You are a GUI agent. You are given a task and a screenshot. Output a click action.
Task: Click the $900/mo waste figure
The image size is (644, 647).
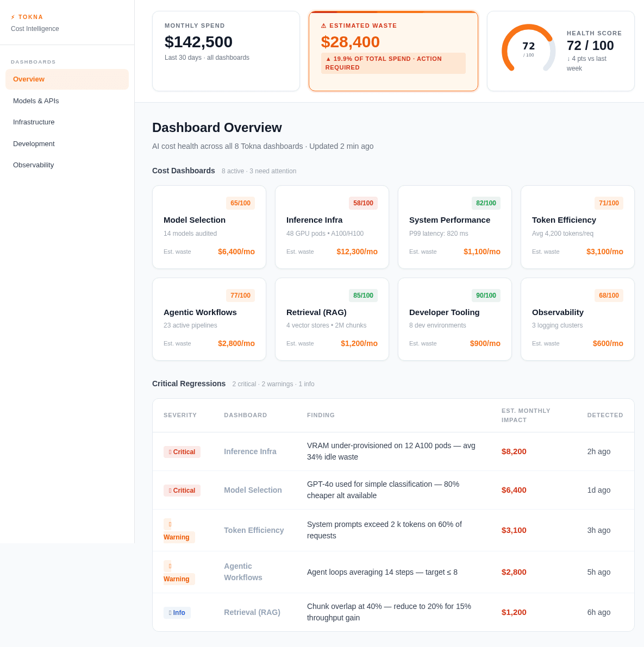click(x=485, y=343)
